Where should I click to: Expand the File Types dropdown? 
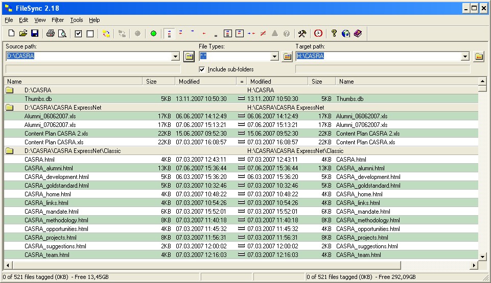coord(274,57)
